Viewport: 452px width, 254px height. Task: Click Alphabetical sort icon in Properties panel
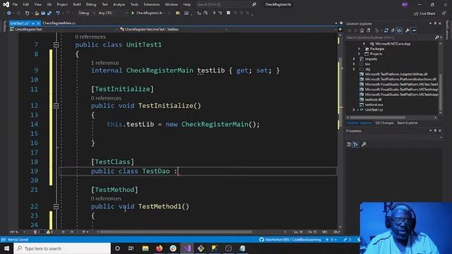(356, 144)
